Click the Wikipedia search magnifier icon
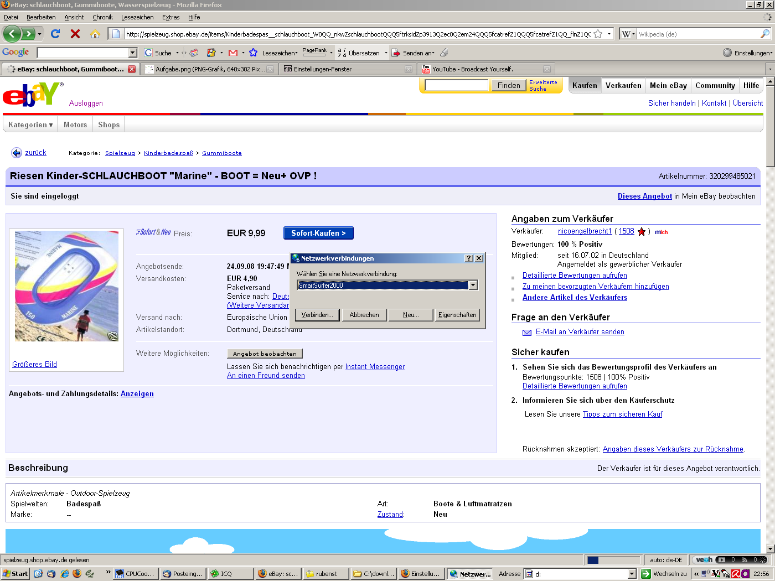The height and width of the screenshot is (581, 775). click(765, 34)
